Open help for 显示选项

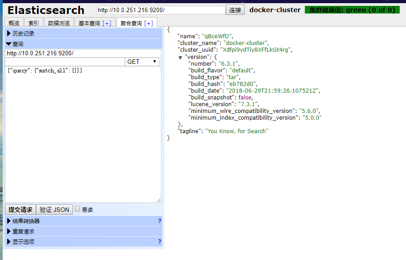coord(160,242)
